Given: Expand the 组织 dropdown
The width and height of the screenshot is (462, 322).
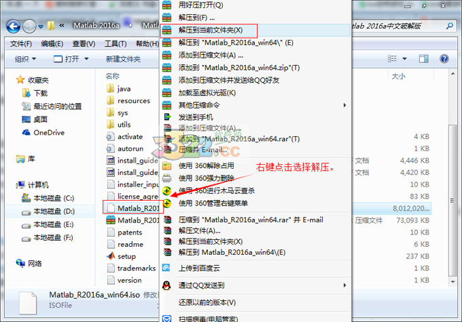Looking at the screenshot, I should tap(25, 59).
